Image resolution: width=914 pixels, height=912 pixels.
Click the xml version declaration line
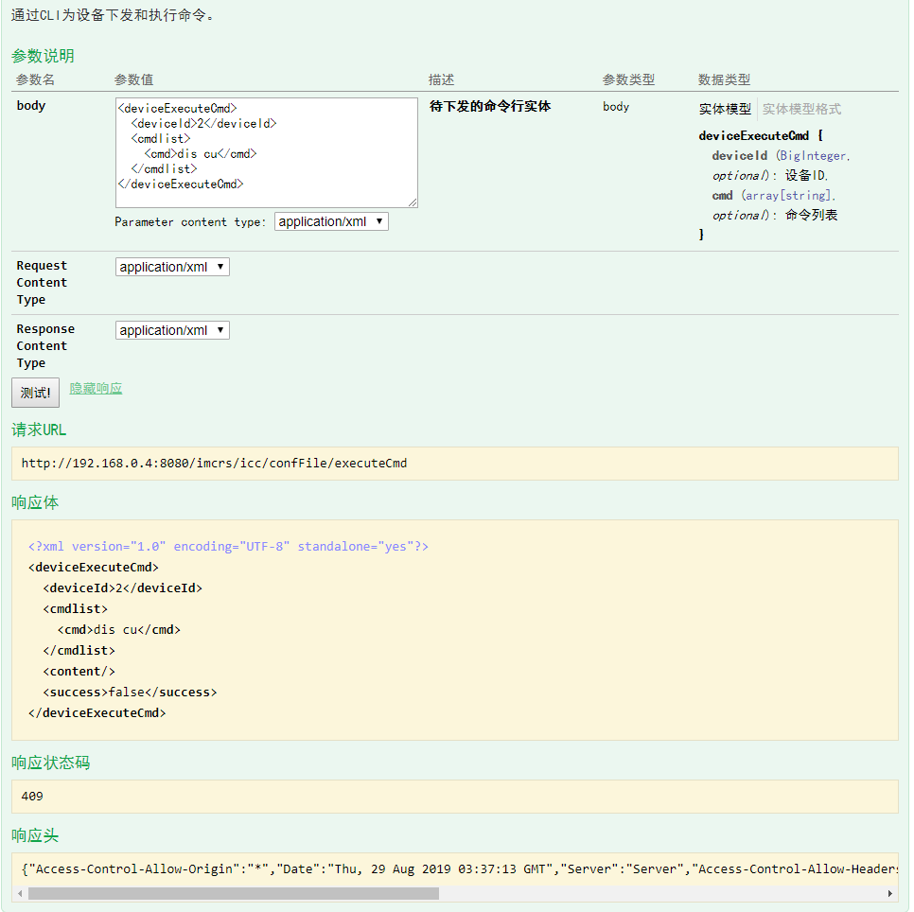click(x=228, y=547)
